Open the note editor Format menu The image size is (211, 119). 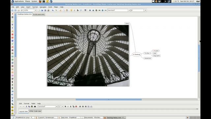point(26,103)
